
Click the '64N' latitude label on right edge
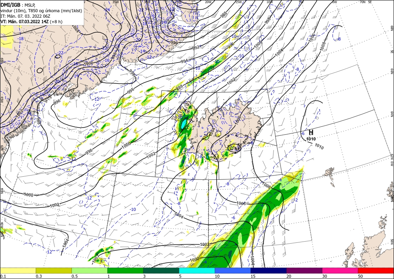392,114
